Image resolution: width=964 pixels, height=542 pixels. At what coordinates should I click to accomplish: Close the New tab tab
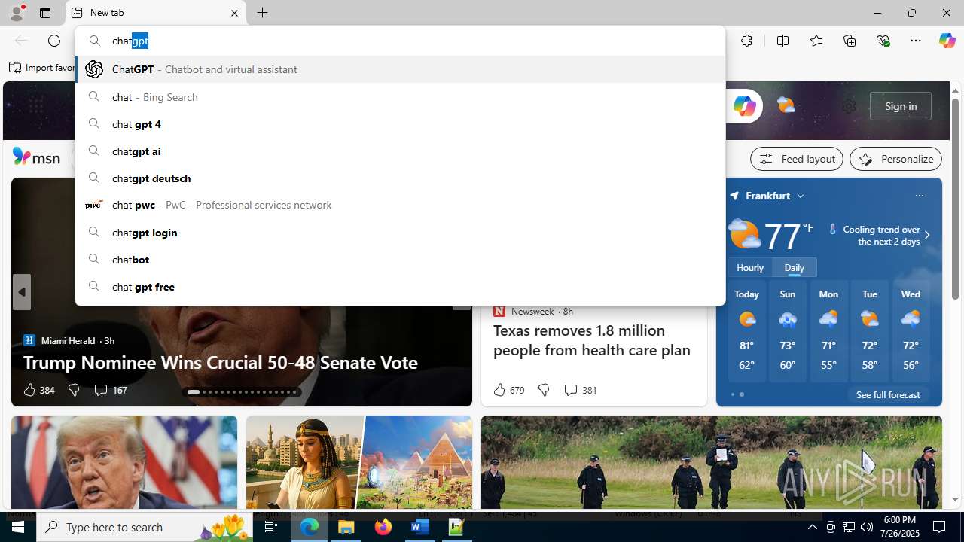coord(234,13)
